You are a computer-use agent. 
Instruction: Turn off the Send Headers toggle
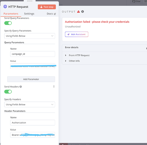[8, 92]
